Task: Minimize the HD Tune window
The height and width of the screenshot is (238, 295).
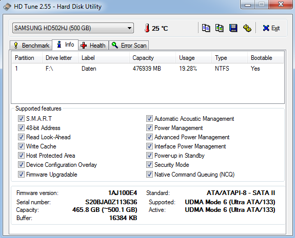Action: pyautogui.click(x=248, y=5)
